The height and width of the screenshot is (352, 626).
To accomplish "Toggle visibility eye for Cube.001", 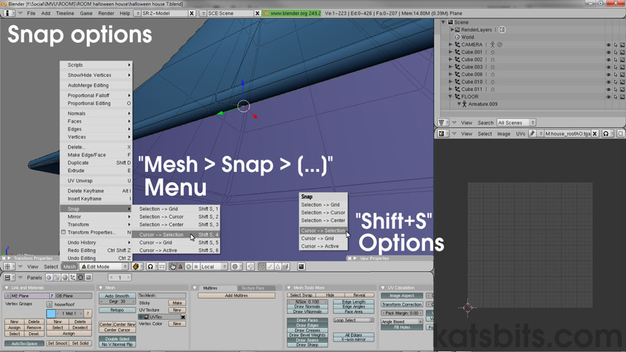I will (608, 53).
